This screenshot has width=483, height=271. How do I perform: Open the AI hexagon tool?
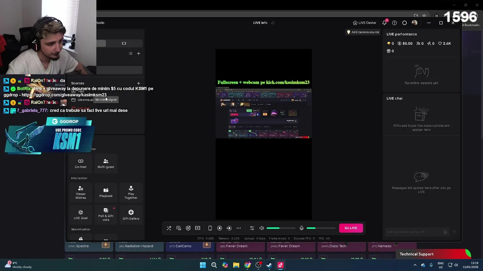coord(188,228)
